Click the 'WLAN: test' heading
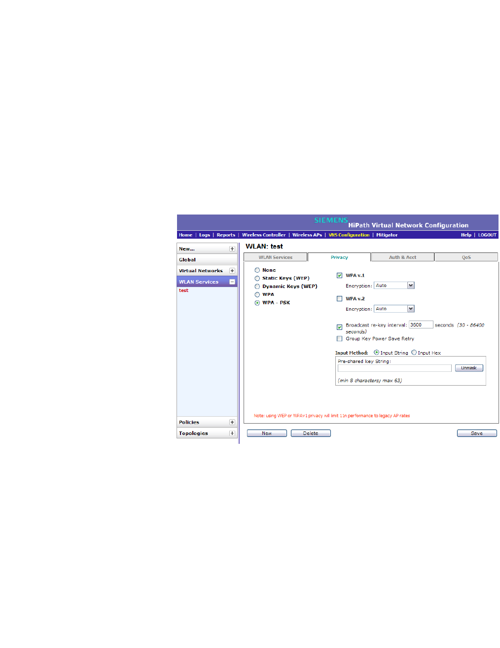The image size is (500, 648). (264, 247)
